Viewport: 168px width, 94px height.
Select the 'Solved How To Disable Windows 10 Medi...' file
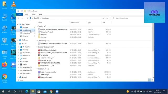pyautogui.click(x=54, y=44)
